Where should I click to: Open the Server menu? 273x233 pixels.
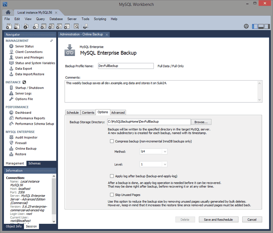coord(72,19)
